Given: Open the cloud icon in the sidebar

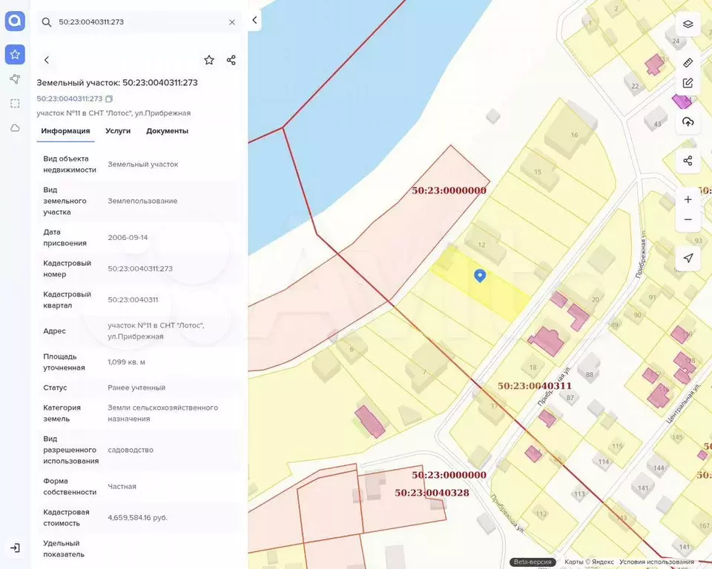Looking at the screenshot, I should coord(15,128).
